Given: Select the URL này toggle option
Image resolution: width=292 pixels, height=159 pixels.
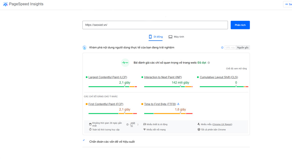Looking at the screenshot, I should 230,48.
